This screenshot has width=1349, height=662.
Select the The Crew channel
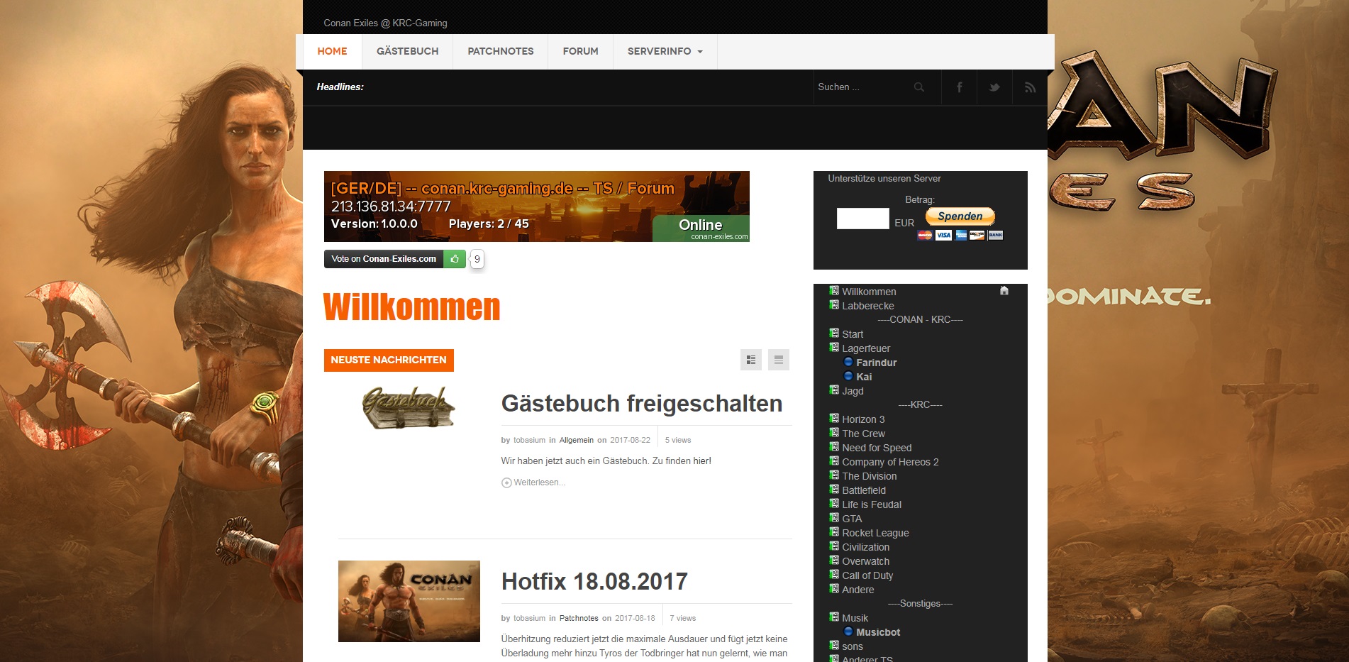pyautogui.click(x=863, y=434)
